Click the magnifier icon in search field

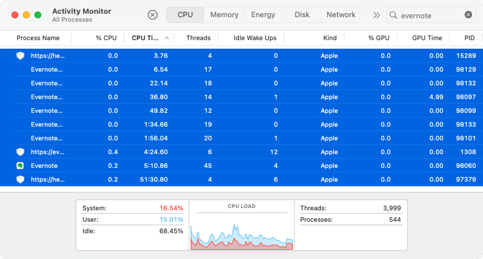[393, 15]
